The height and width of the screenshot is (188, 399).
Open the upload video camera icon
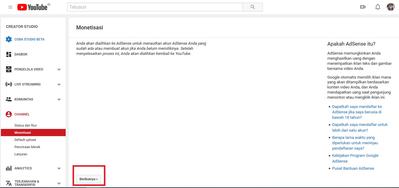(x=363, y=7)
